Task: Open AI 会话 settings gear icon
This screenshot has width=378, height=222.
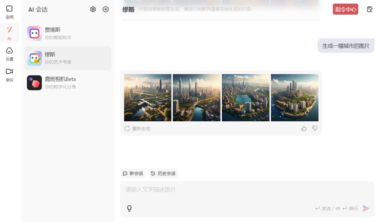Action: (93, 9)
